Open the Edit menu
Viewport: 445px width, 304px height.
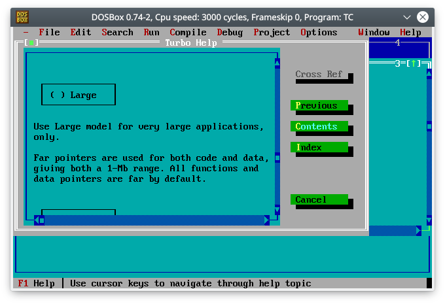[80, 32]
